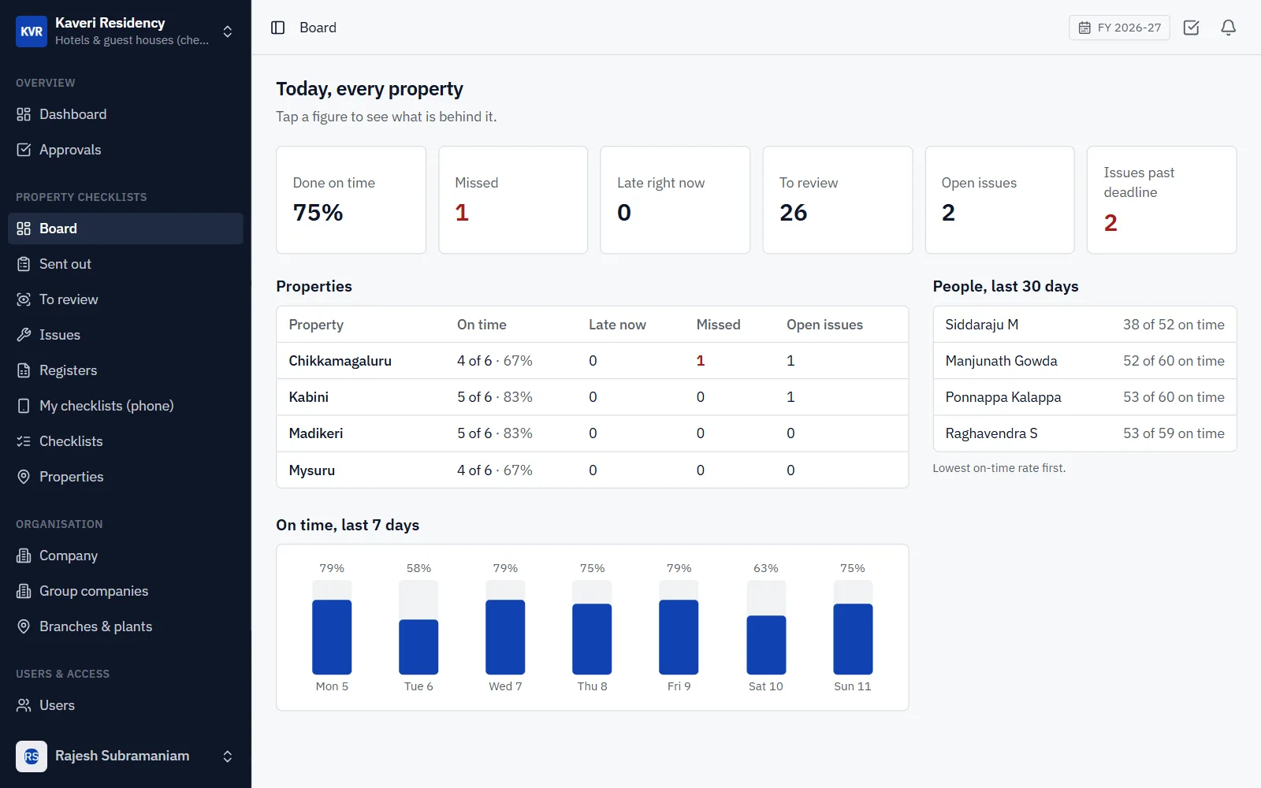The height and width of the screenshot is (788, 1261).
Task: Open Siddaraju M in People list
Action: pos(1084,325)
